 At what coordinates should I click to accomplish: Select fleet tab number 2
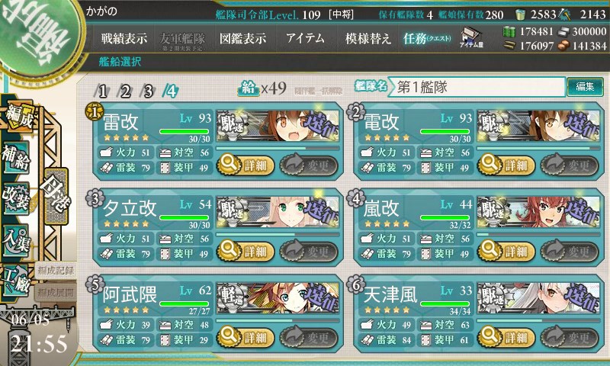click(124, 91)
